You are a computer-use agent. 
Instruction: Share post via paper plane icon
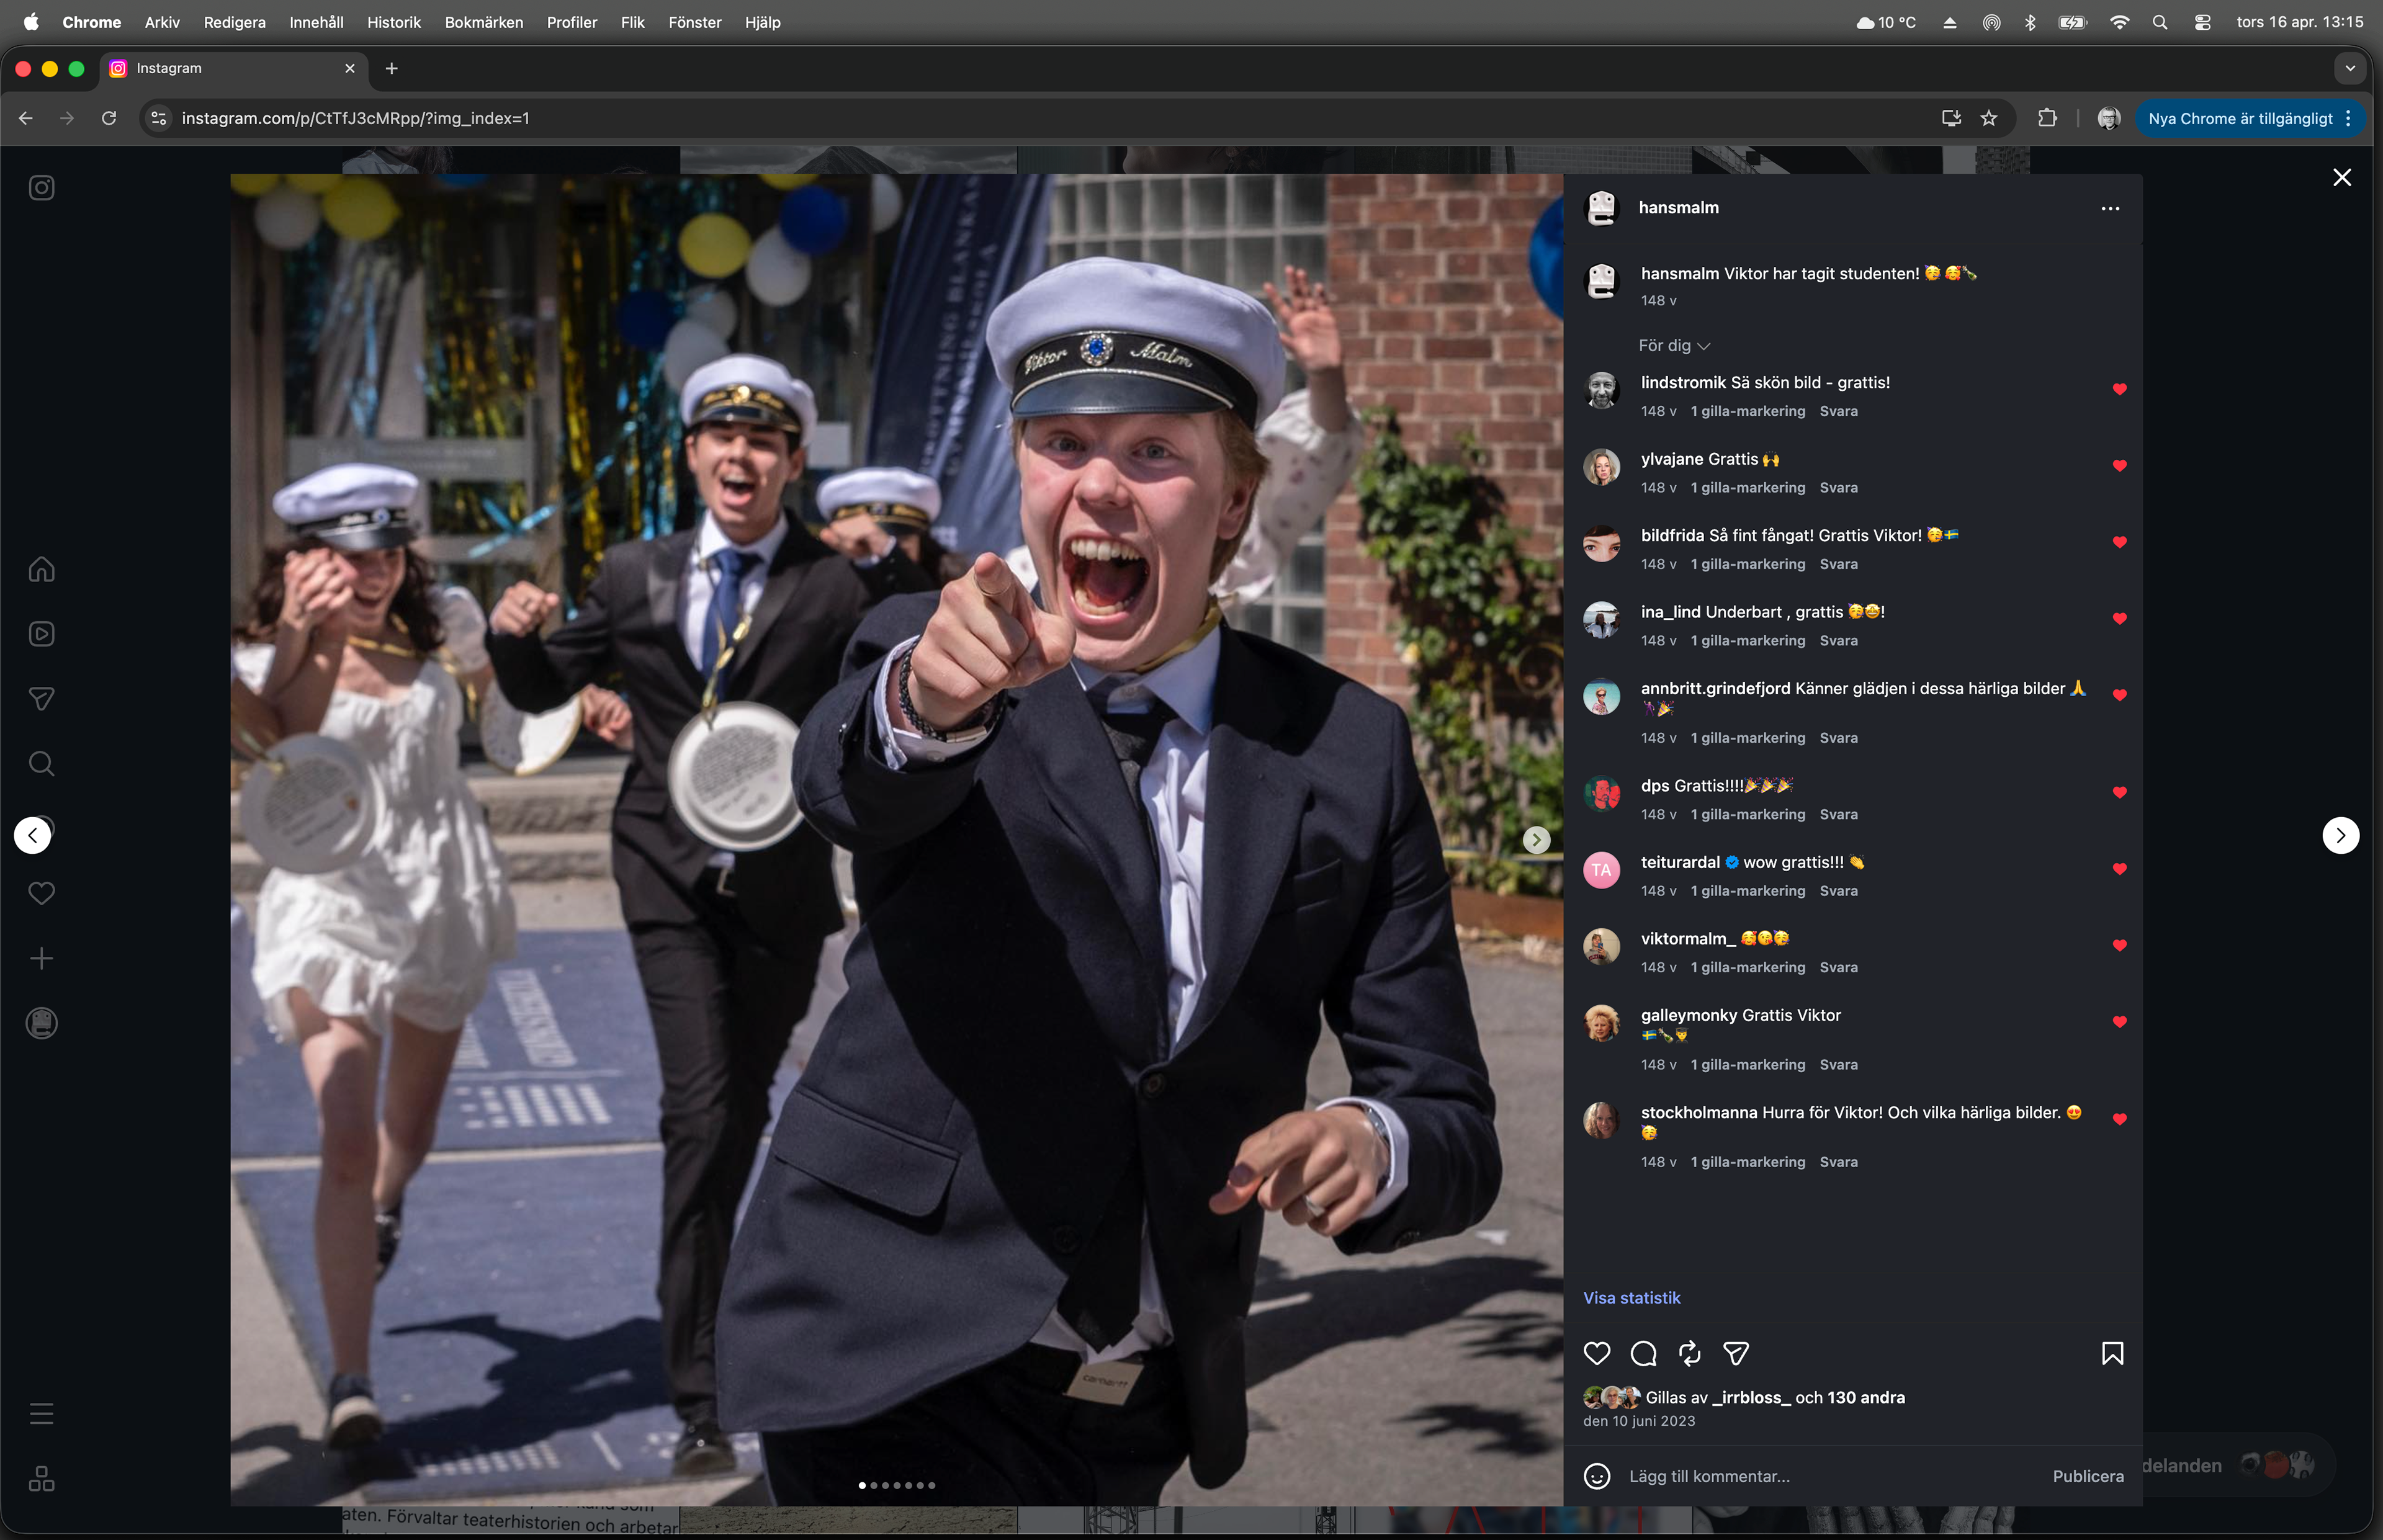point(1736,1353)
